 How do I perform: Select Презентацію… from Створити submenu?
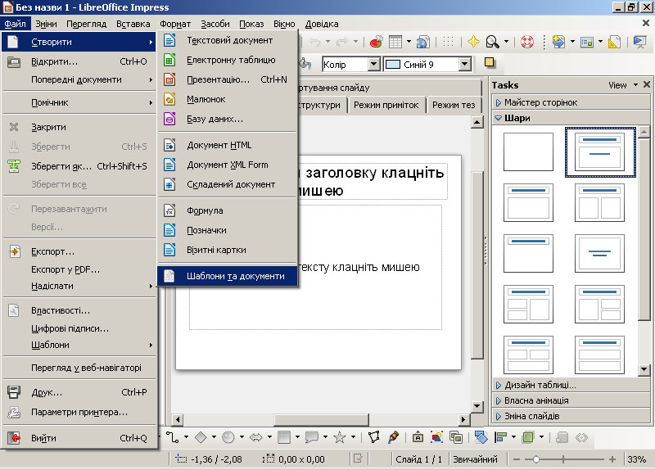[x=228, y=79]
